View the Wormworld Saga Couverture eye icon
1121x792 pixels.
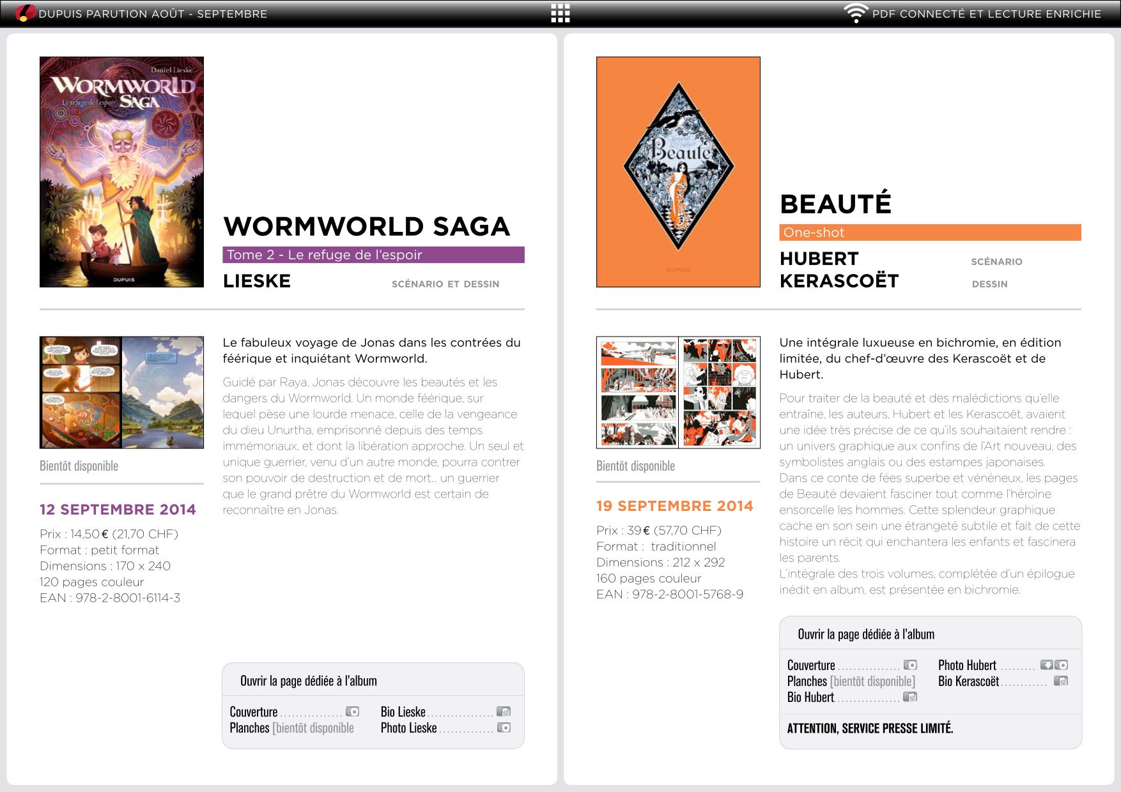[352, 712]
